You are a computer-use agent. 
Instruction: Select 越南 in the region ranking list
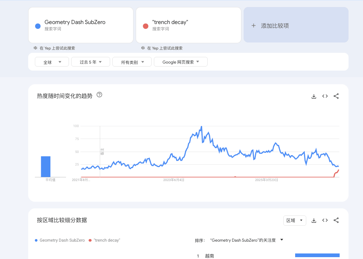pyautogui.click(x=209, y=256)
